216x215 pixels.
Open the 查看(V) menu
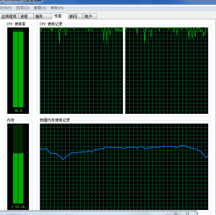[x=40, y=8]
